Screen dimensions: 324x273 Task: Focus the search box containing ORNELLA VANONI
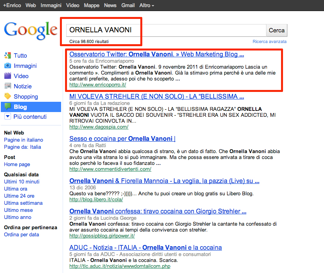point(166,30)
